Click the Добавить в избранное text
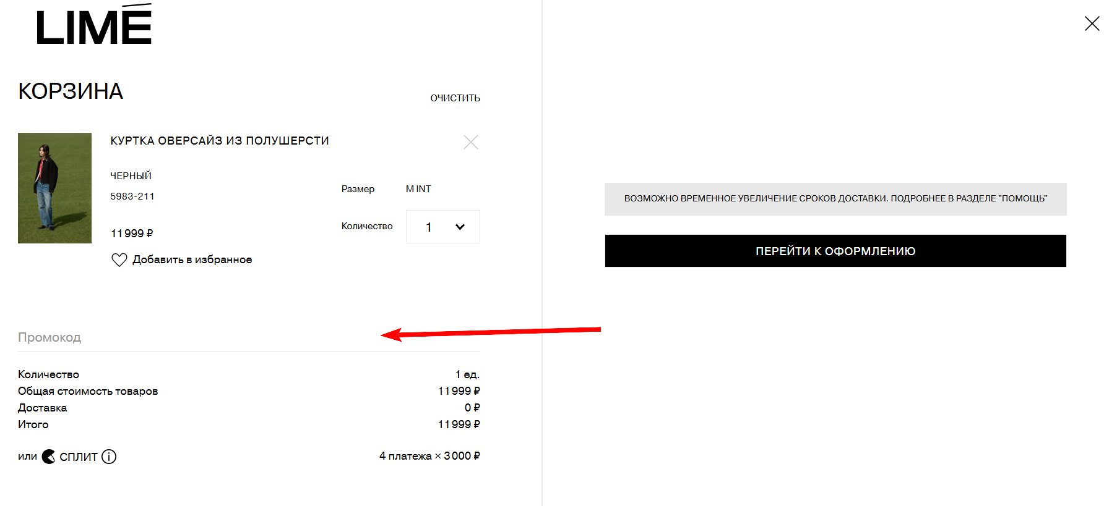The width and height of the screenshot is (1117, 506). coord(192,260)
